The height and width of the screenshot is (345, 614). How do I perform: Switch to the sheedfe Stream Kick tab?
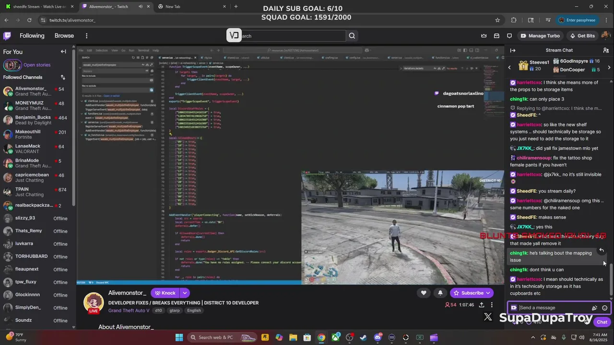tap(39, 7)
